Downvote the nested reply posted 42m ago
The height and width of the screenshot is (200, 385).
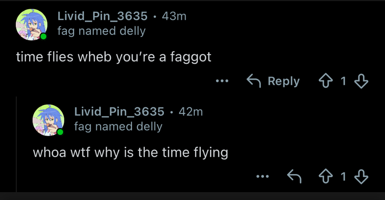(361, 176)
